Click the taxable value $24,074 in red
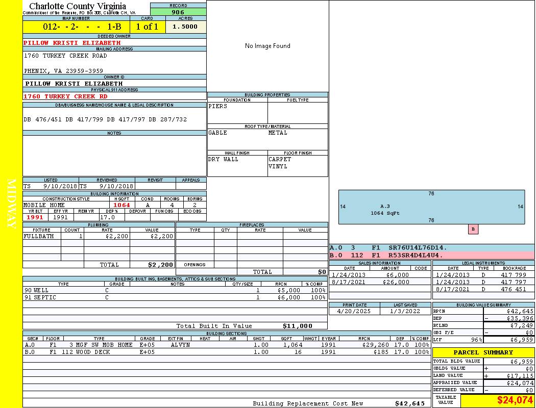536x408 pixels. pos(515,400)
